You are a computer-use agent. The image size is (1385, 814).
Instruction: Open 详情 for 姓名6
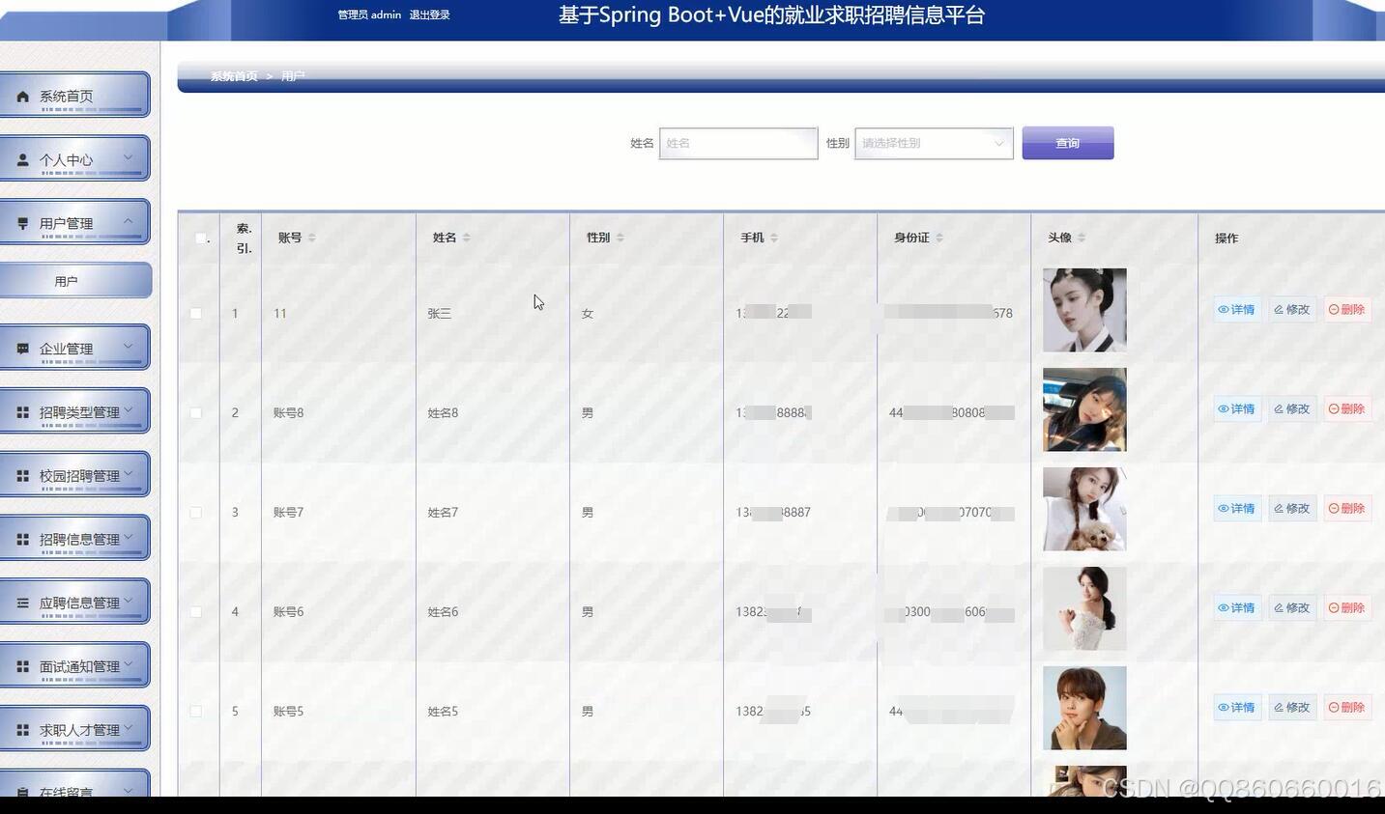pos(1237,608)
